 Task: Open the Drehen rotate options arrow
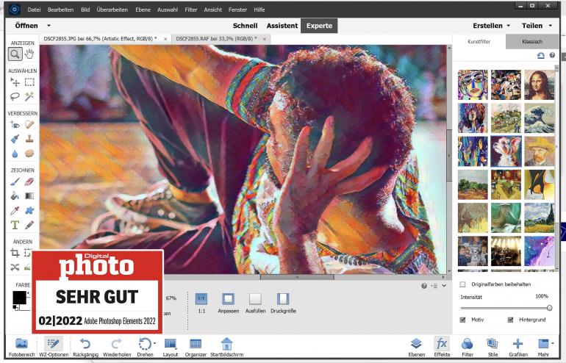tap(155, 343)
